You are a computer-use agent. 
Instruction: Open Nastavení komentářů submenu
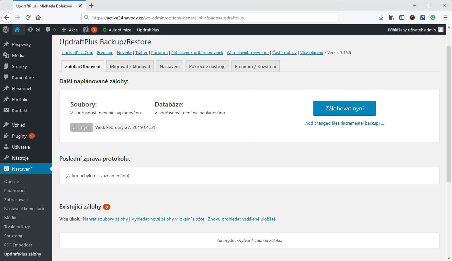[24, 209]
